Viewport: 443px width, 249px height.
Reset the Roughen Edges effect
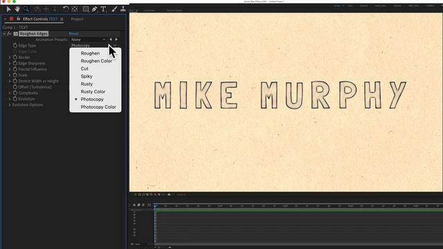(x=73, y=34)
